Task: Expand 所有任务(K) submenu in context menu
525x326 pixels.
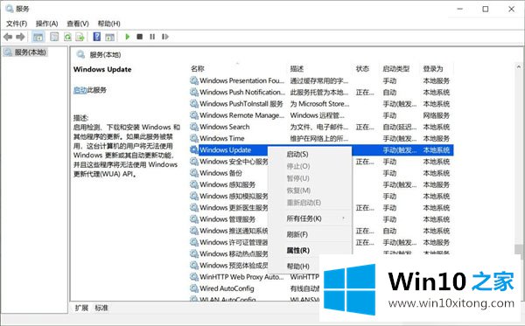Action: tap(310, 218)
